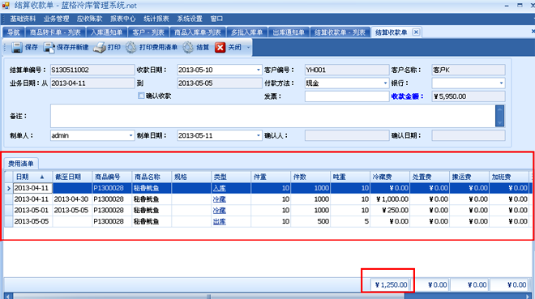Open the 银行 dropdown
This screenshot has height=299, width=535.
[501, 83]
